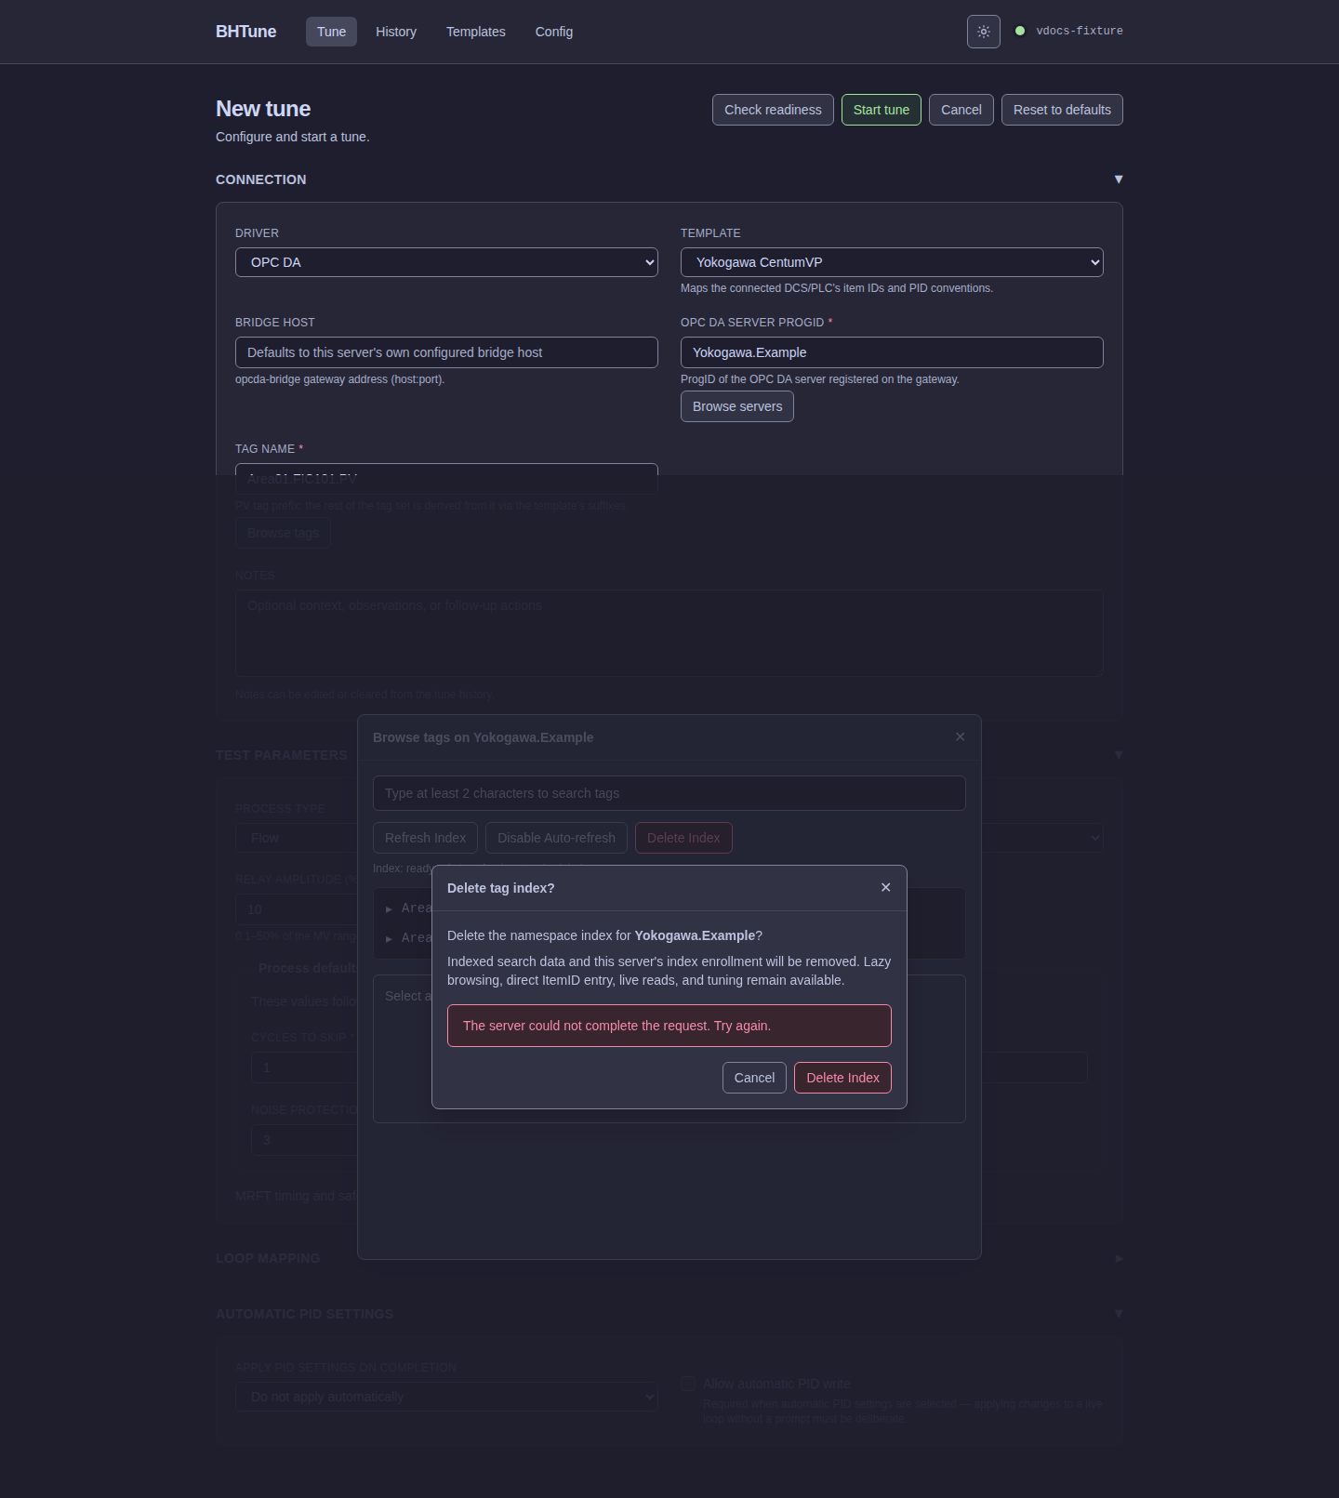Screen dimensions: 1339x1498
Task: Click the green Start tune button
Action: pos(882,110)
